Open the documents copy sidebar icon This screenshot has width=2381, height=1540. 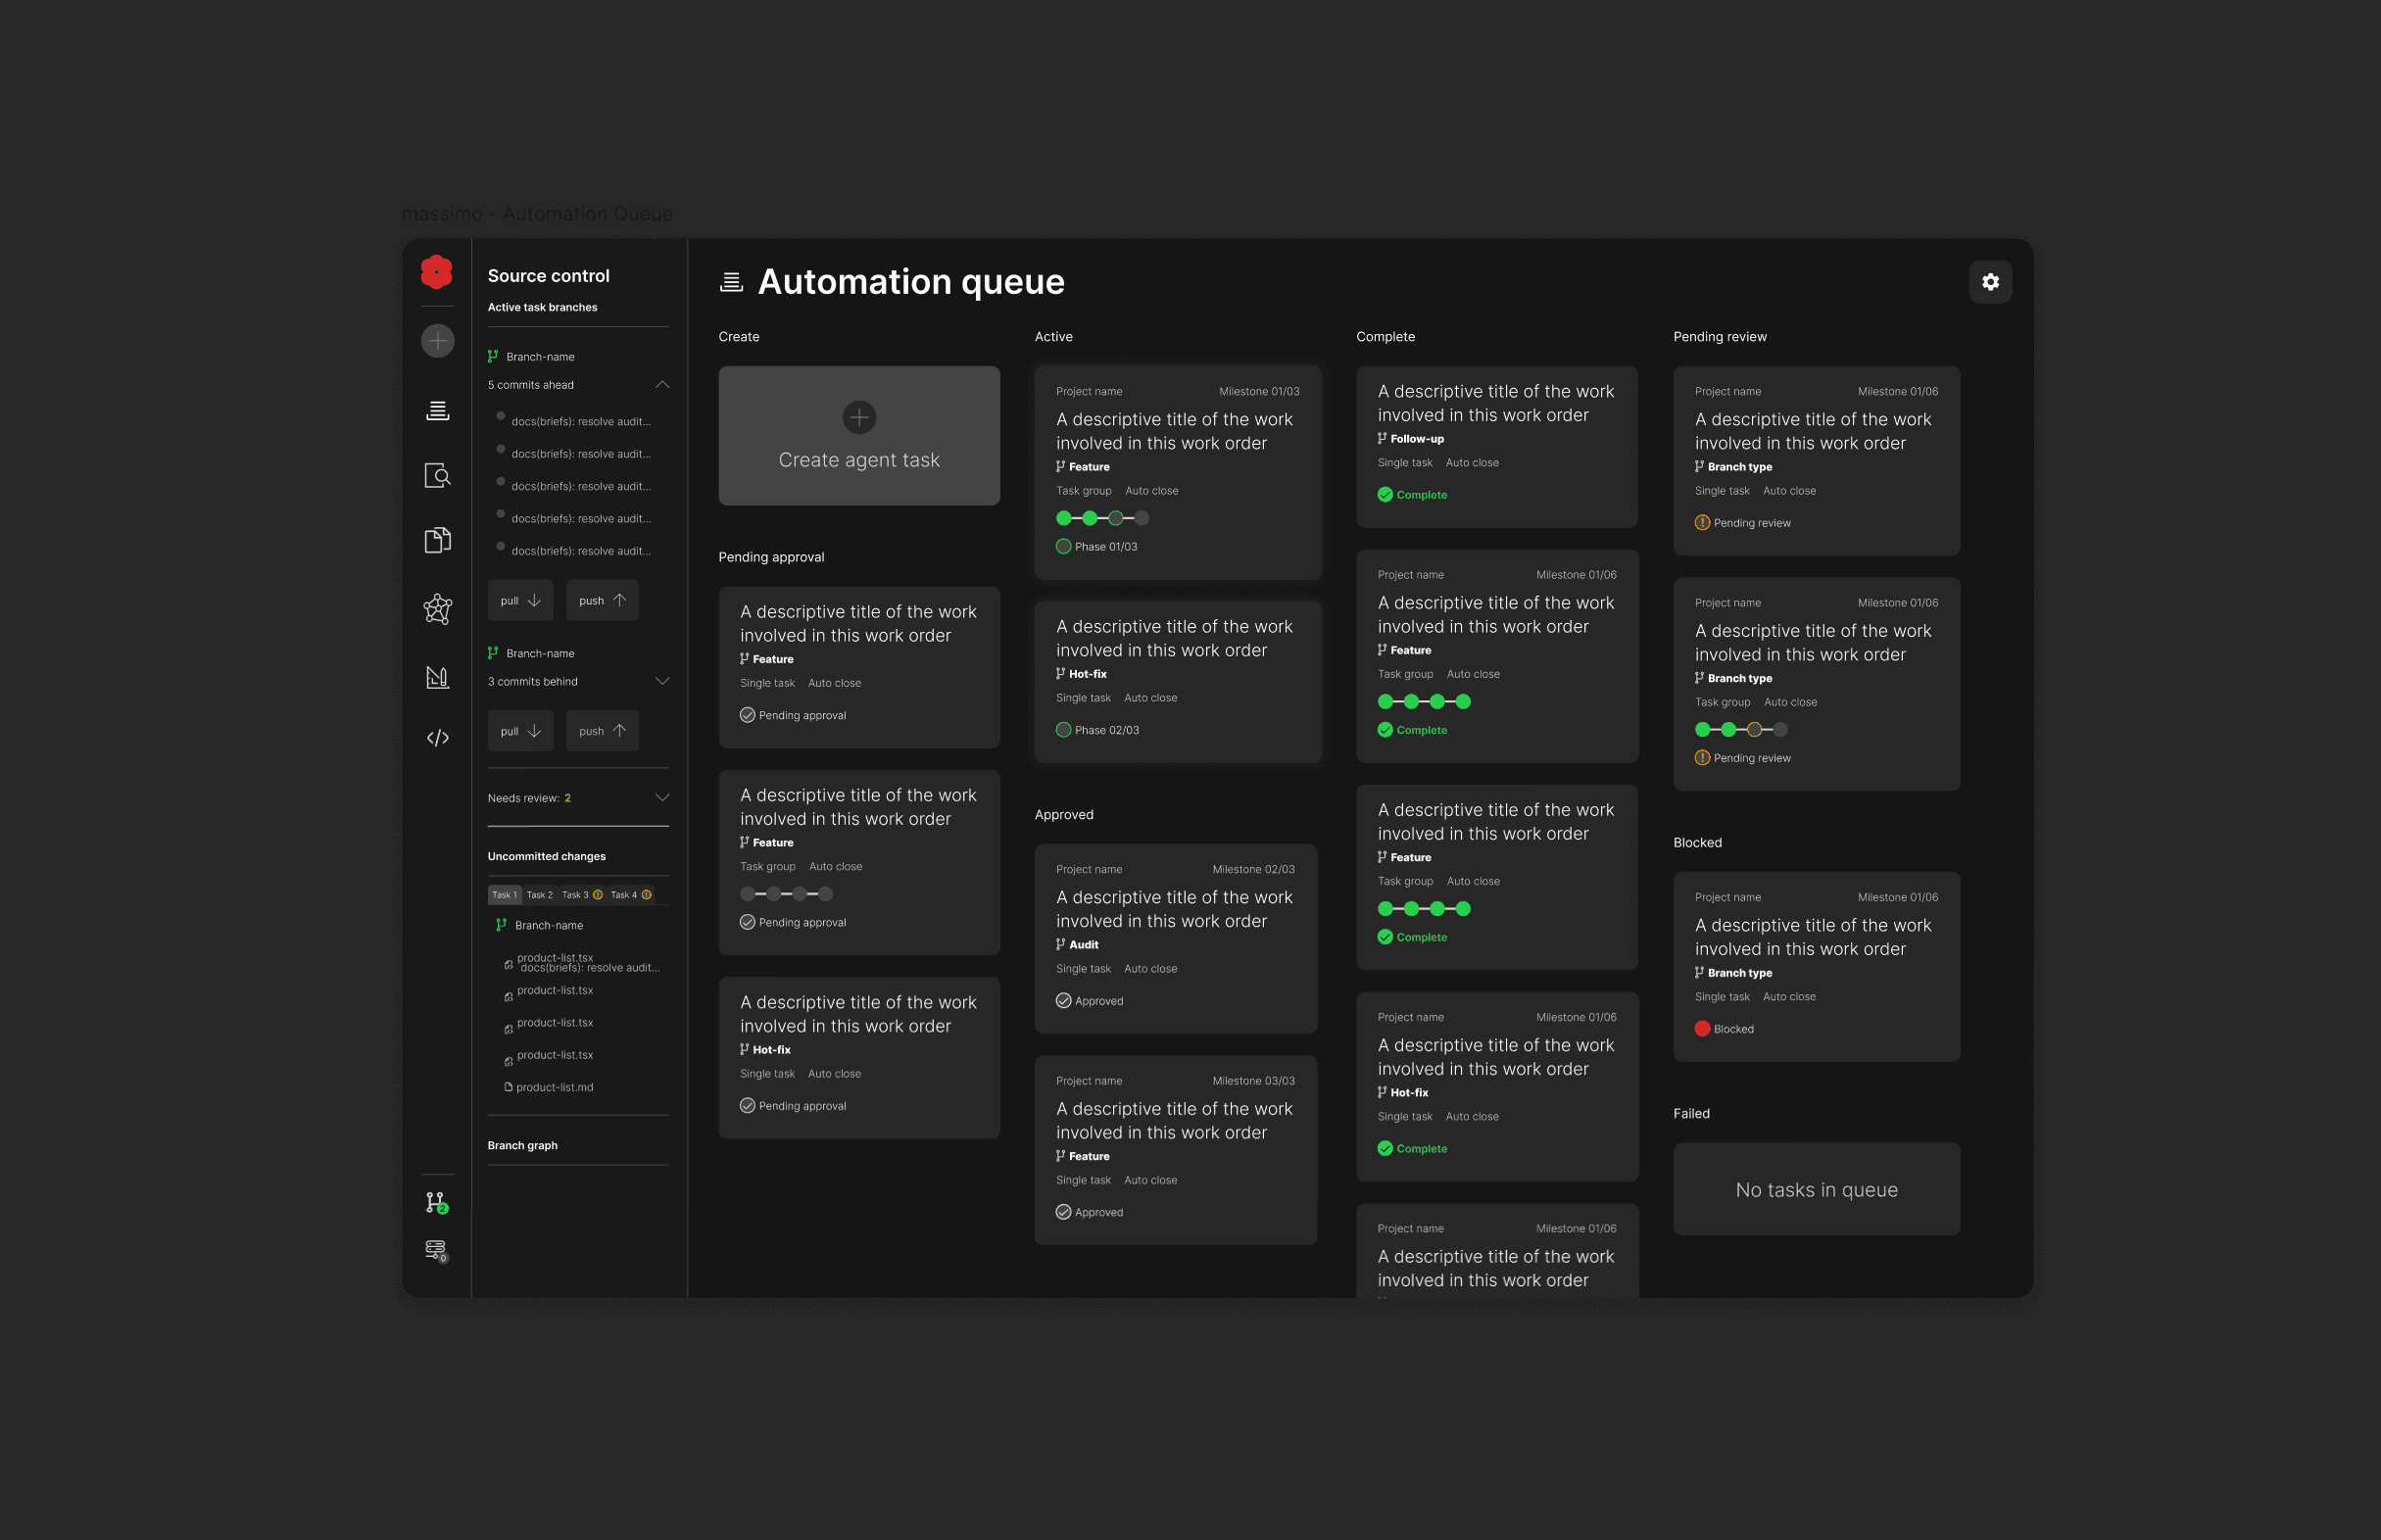point(437,540)
